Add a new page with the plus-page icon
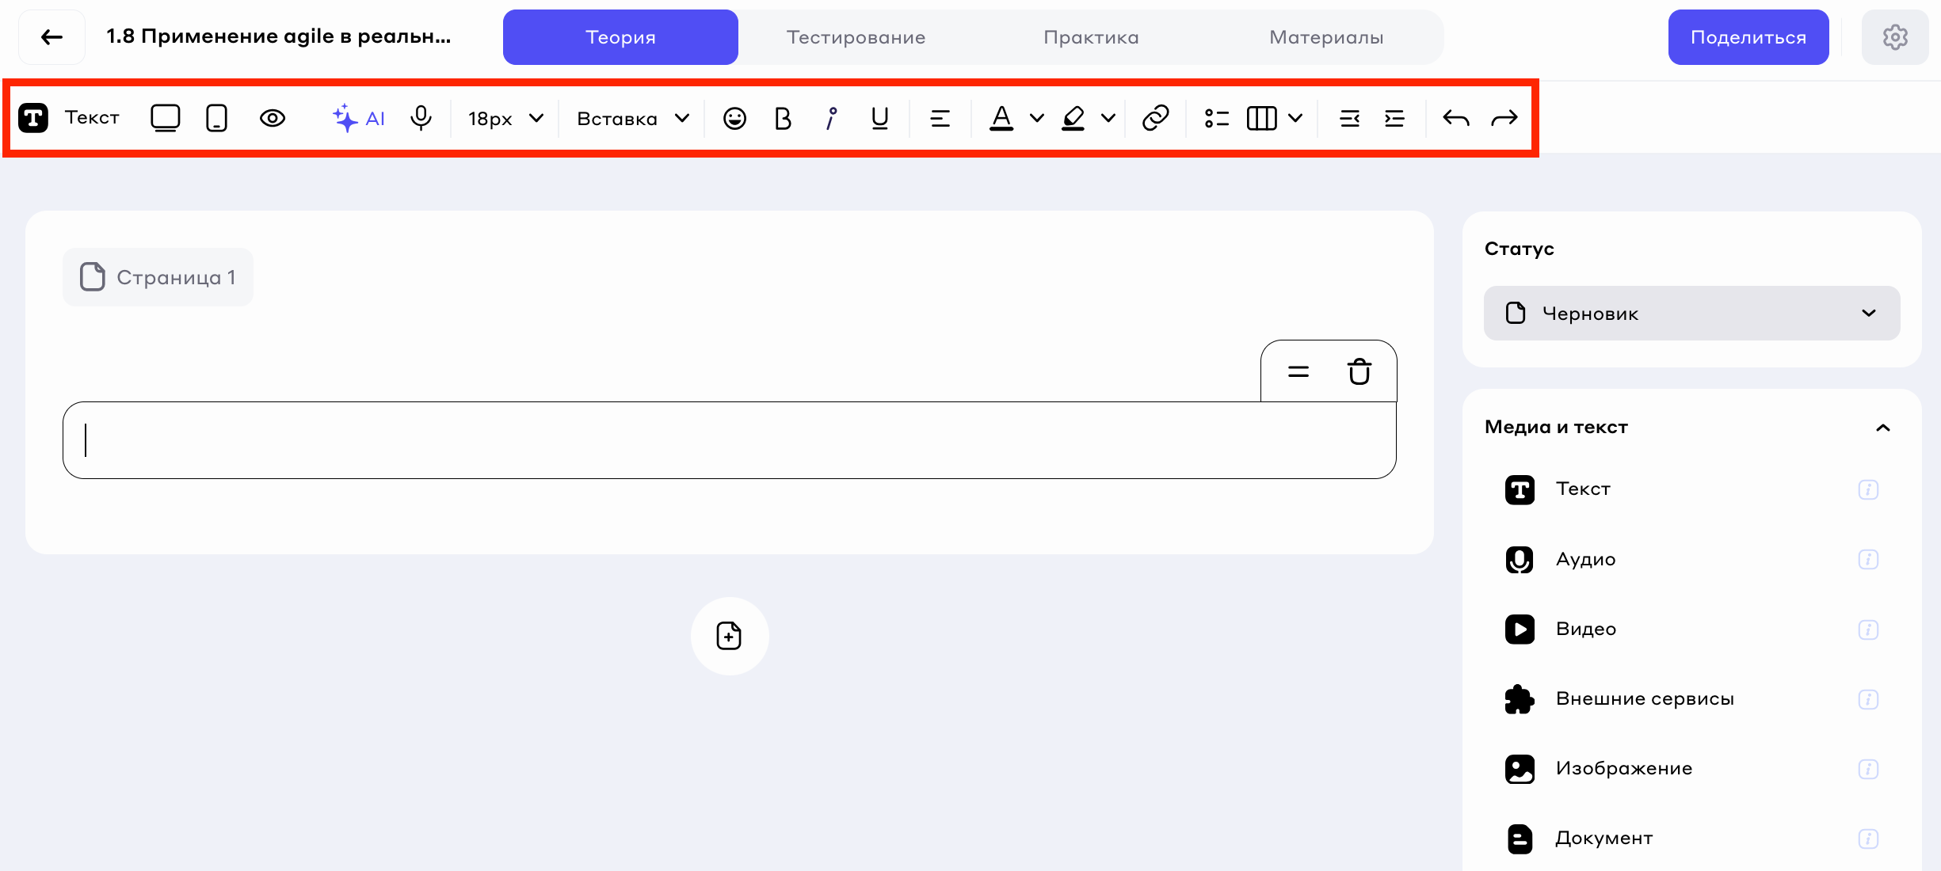This screenshot has height=871, width=1941. [729, 636]
